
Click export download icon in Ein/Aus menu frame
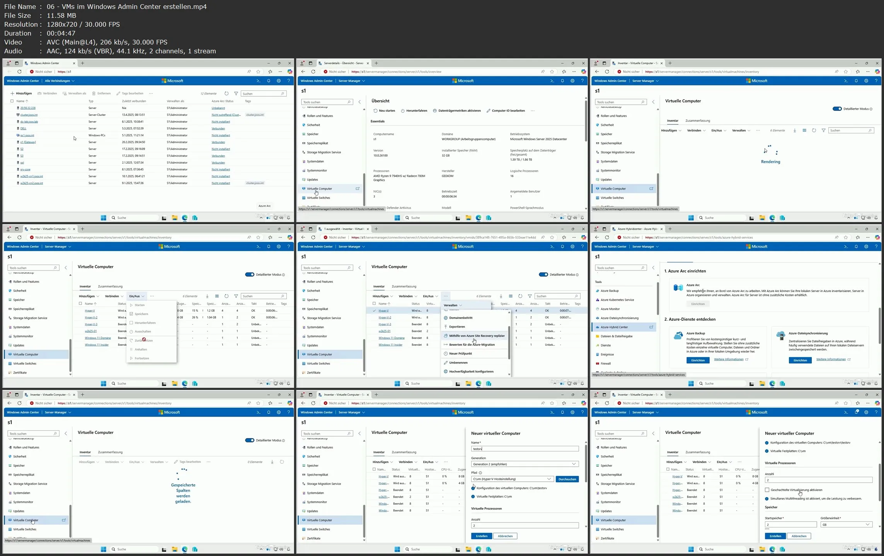tap(208, 296)
